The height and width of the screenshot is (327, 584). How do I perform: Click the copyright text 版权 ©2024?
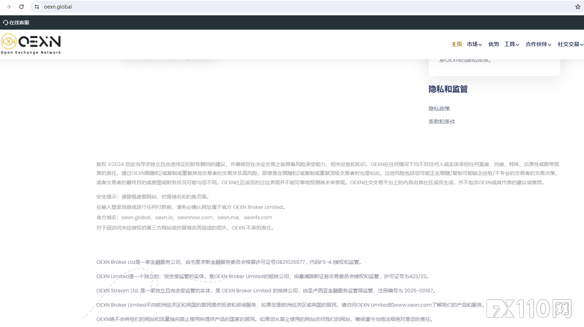point(110,164)
